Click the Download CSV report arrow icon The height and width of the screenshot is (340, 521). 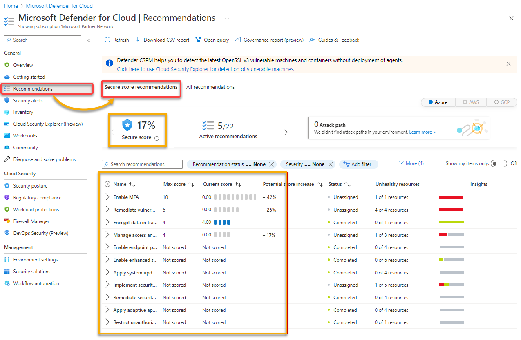coord(138,40)
